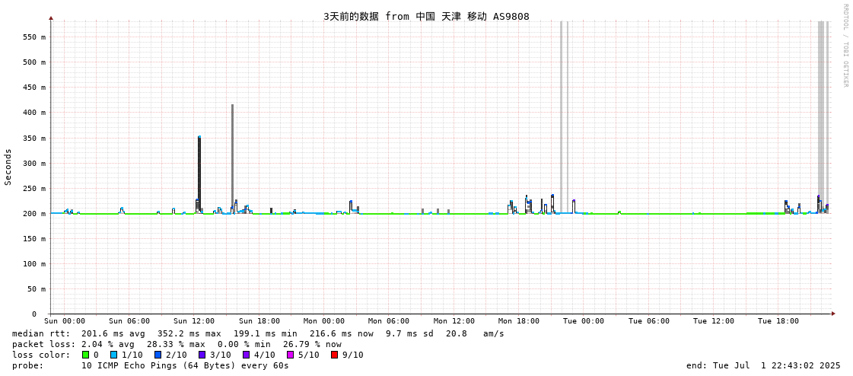Screen dimensions: 853x376
Task: Click the purple 4/10 loss swatch
Action: click(x=246, y=355)
